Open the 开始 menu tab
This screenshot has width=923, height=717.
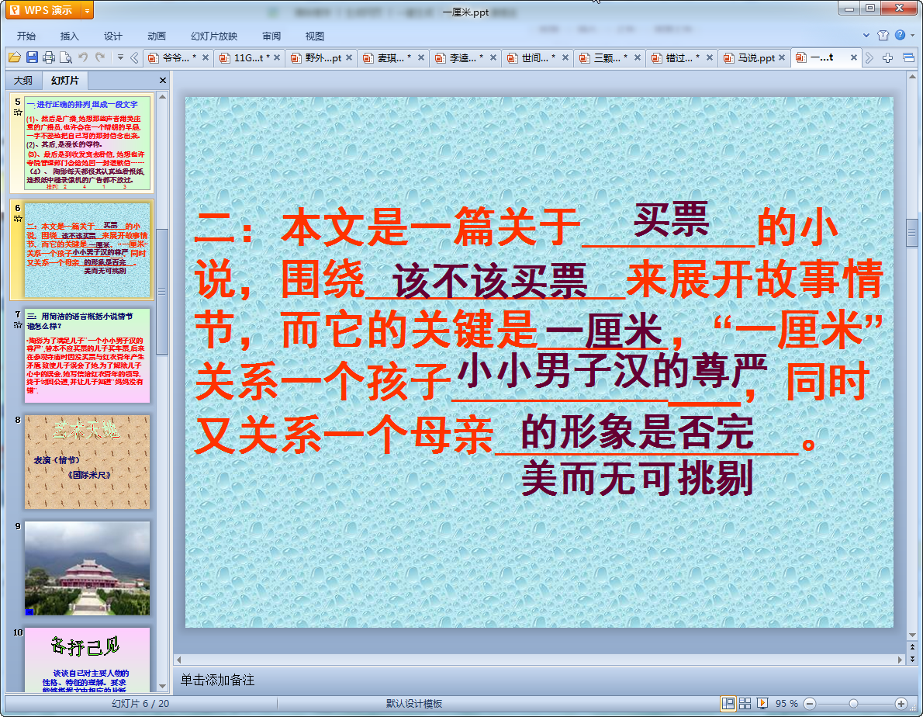coord(26,36)
